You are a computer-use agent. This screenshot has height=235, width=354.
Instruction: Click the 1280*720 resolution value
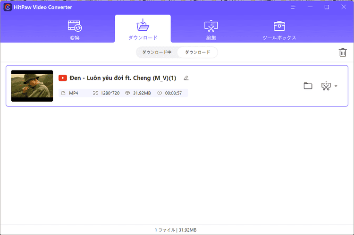pos(110,93)
